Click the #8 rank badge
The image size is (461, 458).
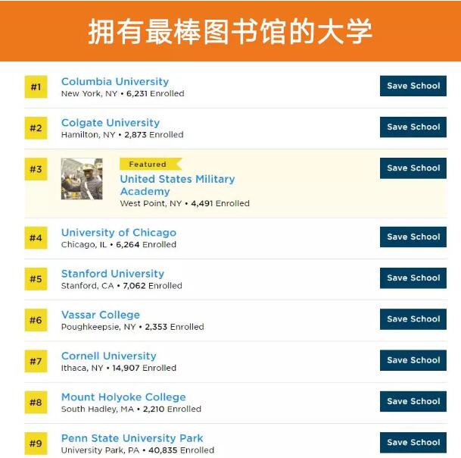(x=36, y=403)
